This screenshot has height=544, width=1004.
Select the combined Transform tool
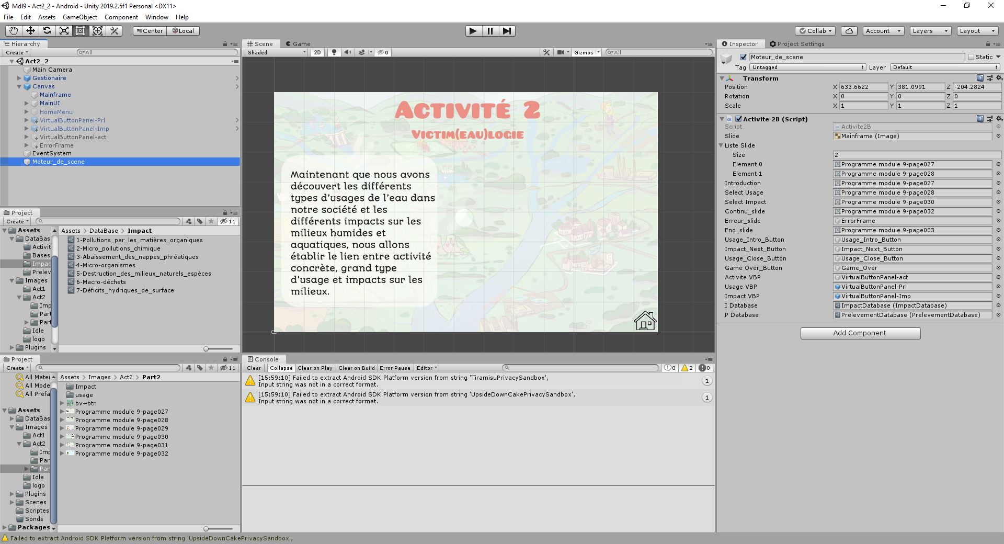(97, 31)
